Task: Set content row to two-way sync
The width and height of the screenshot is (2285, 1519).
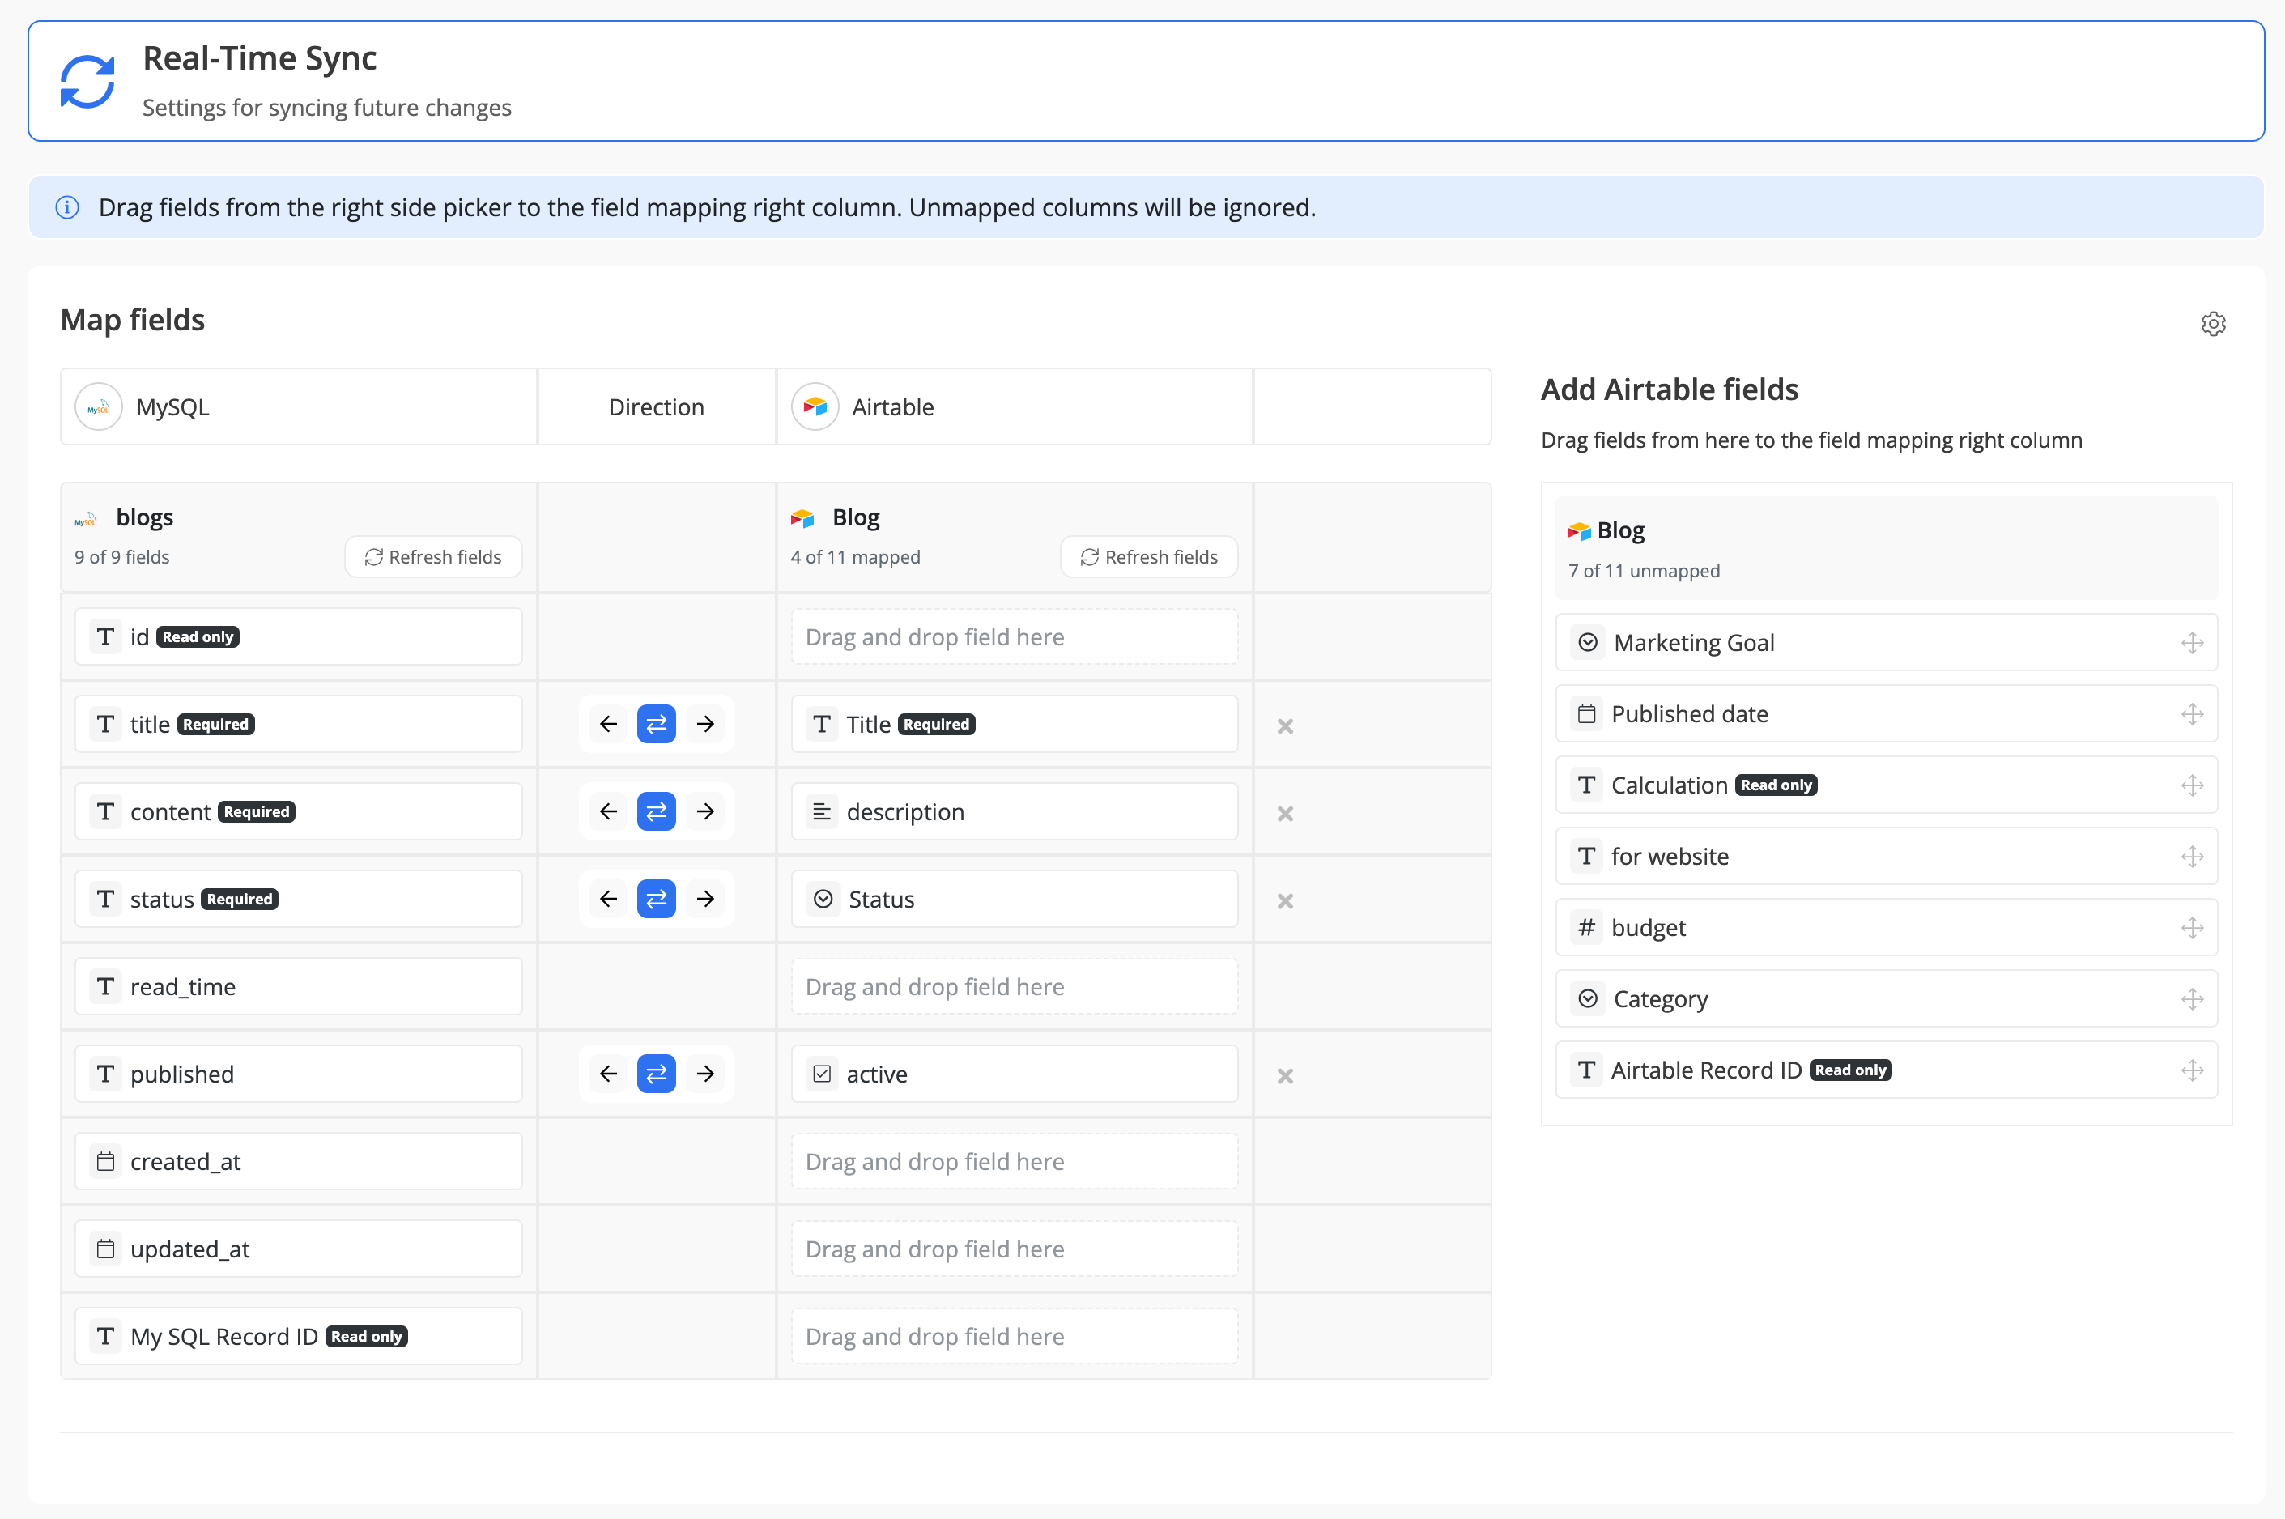Action: 657,811
